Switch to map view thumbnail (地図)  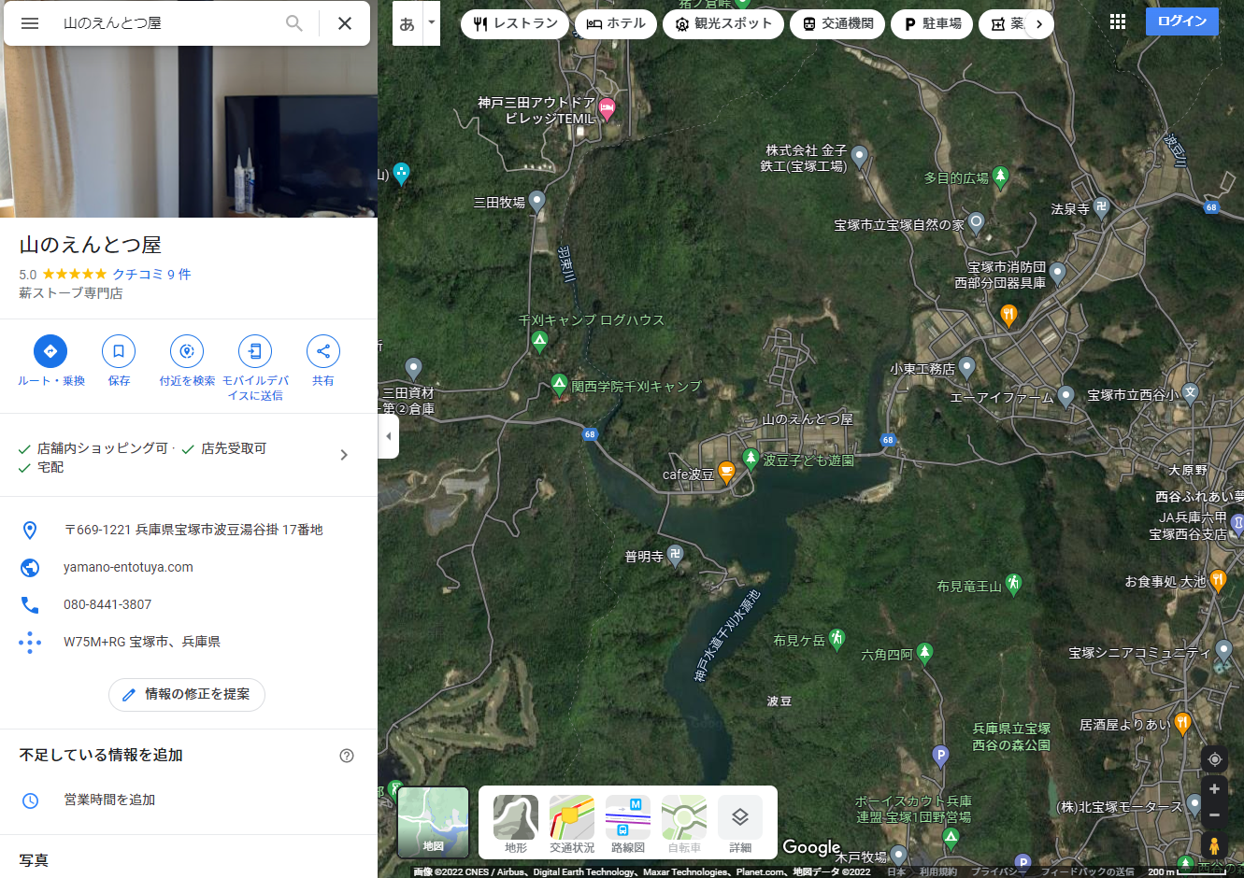coord(433,822)
